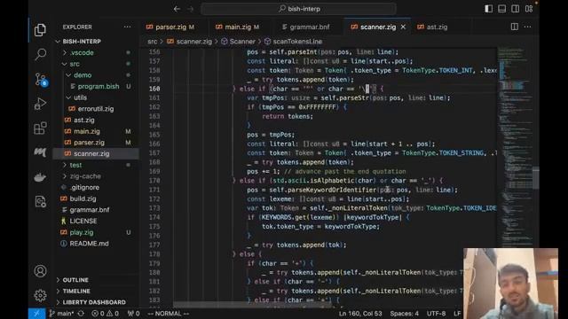Open the Explorer view in activity bar
Screen dimensions: 568x319
pyautogui.click(x=40, y=30)
